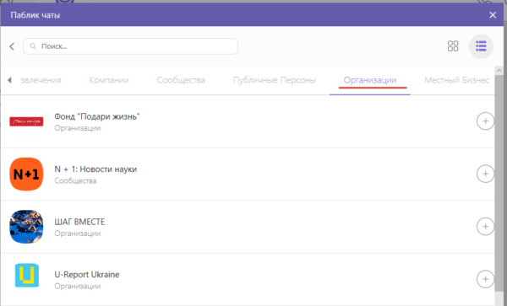
Task: Click Организации label under U-Report Ukraine
Action: 77,286
